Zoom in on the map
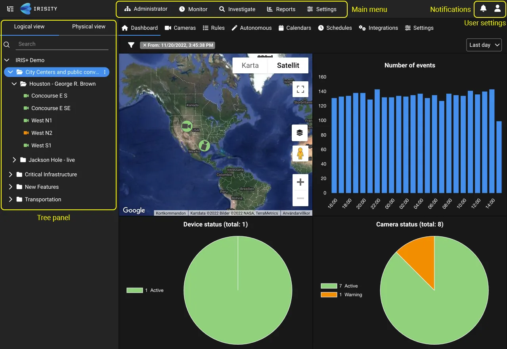 [300, 182]
